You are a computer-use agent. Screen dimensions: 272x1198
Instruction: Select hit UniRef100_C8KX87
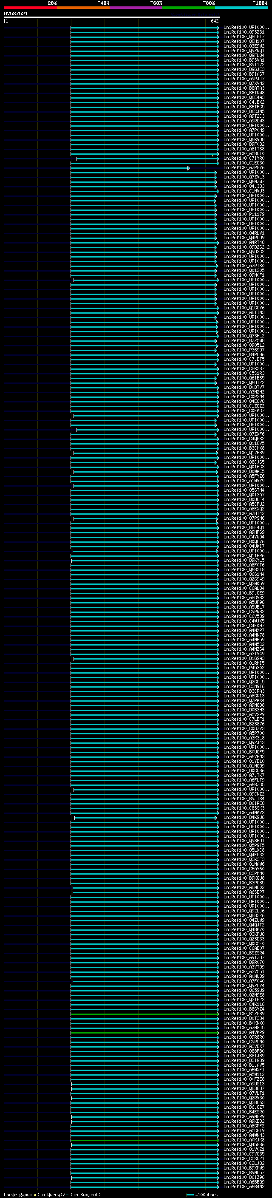pos(244,368)
